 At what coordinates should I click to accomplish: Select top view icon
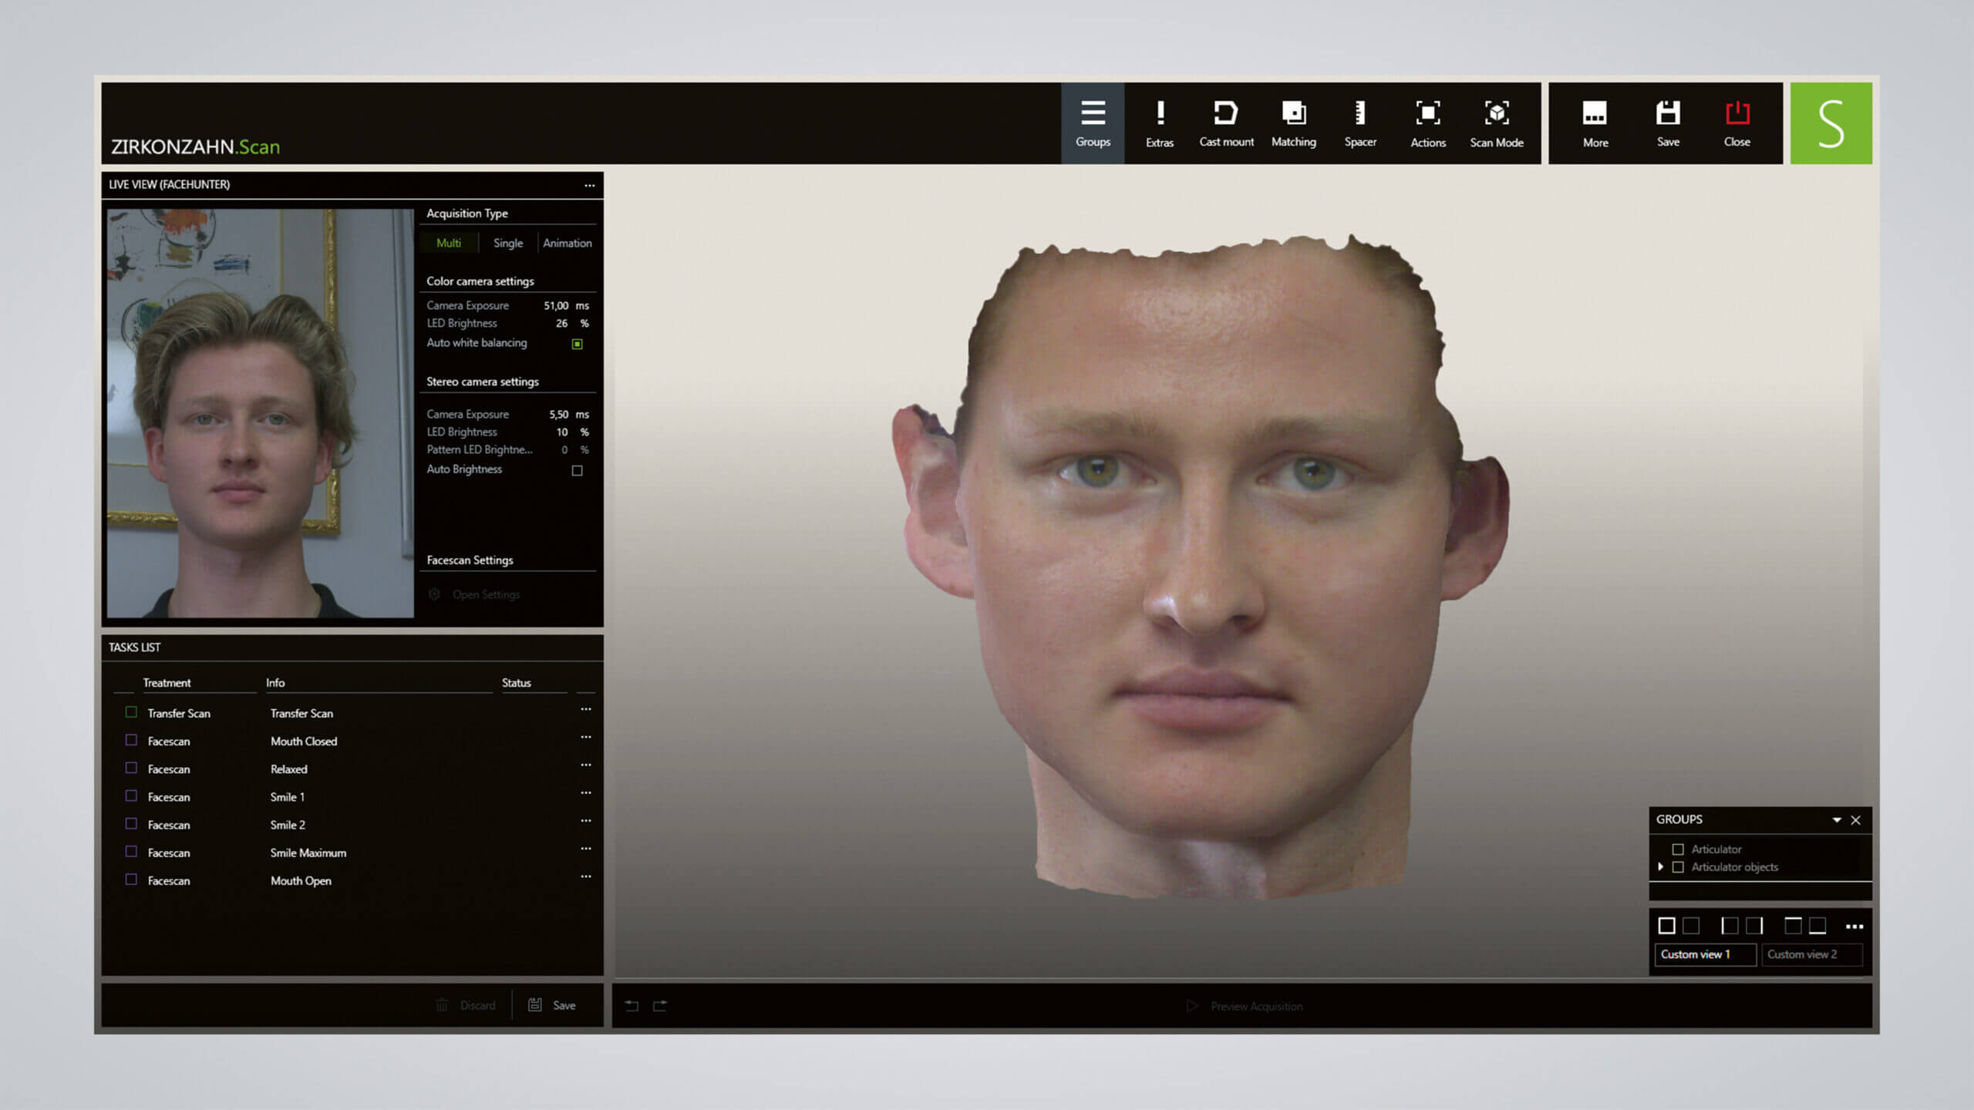[1793, 926]
